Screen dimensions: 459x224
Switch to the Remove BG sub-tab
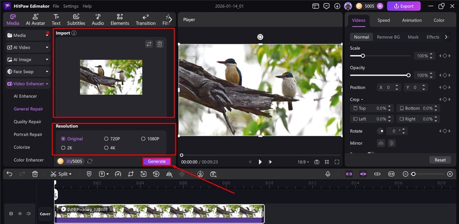coord(388,37)
